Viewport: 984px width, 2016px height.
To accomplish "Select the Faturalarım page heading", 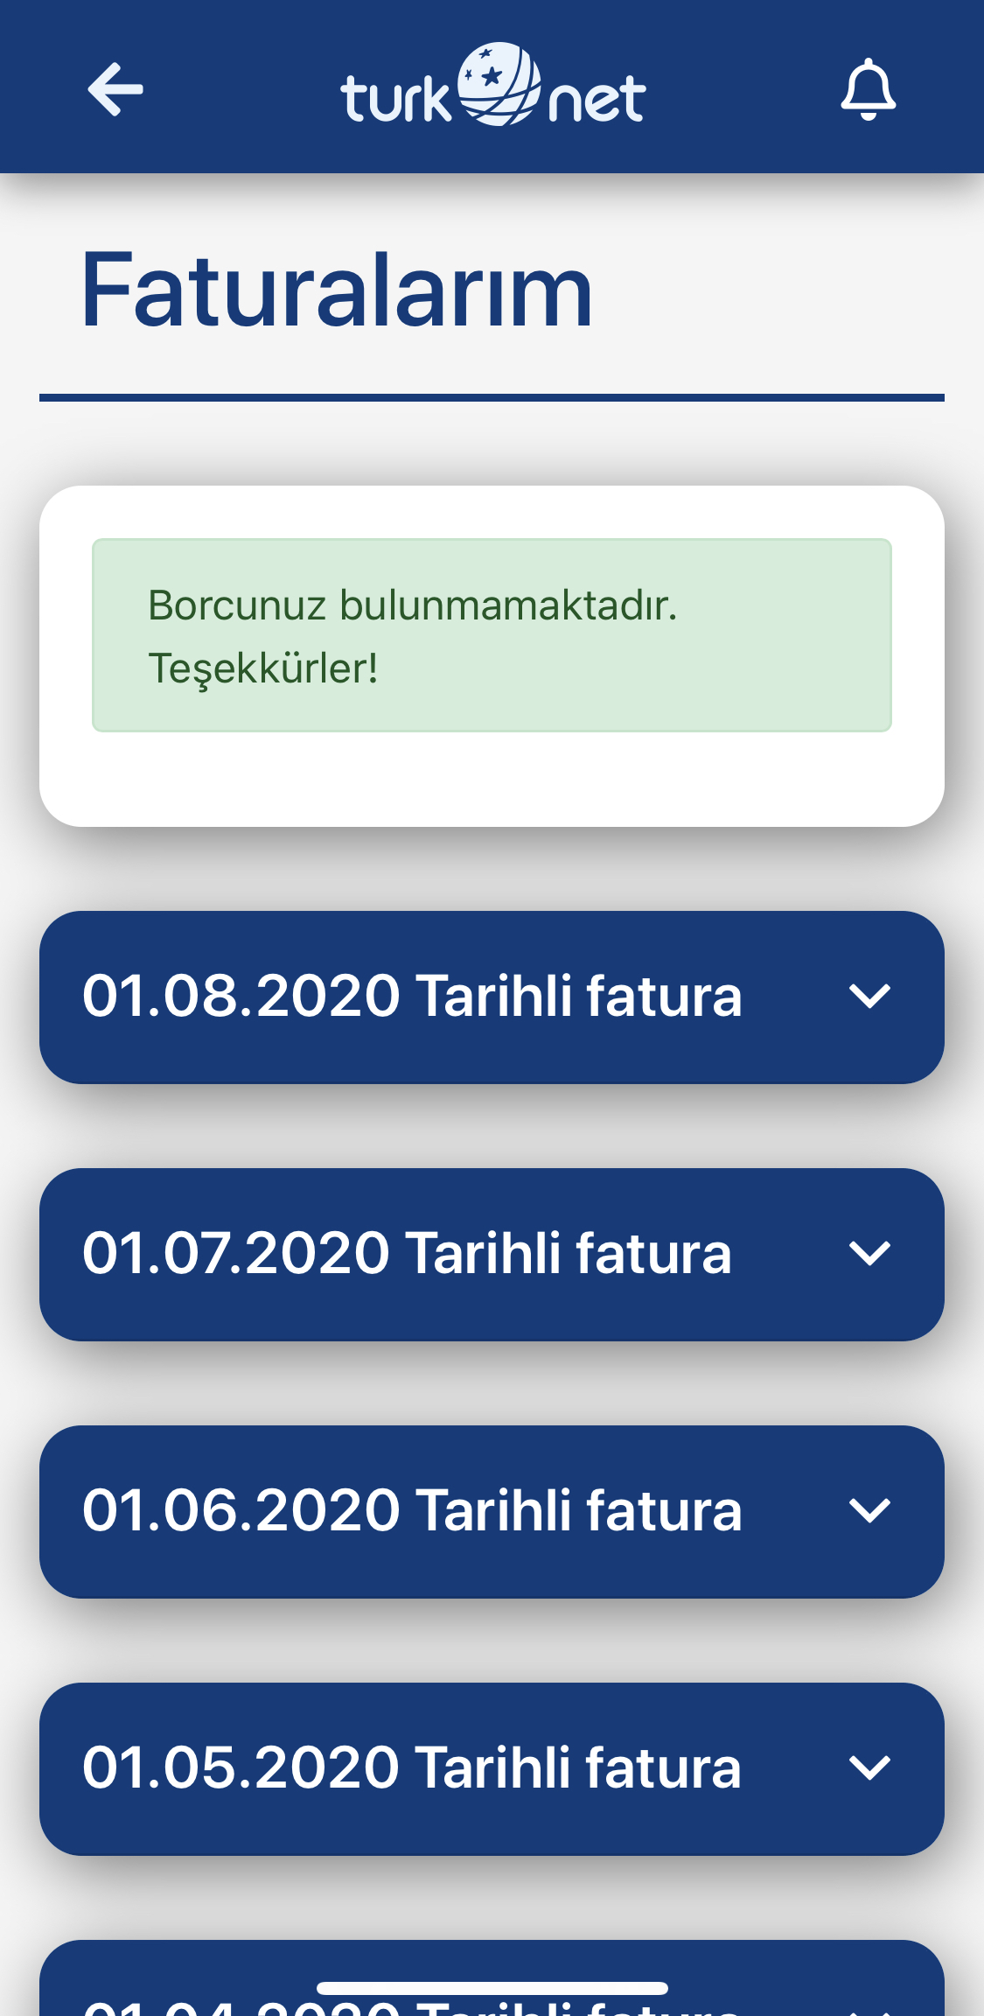I will 337,290.
